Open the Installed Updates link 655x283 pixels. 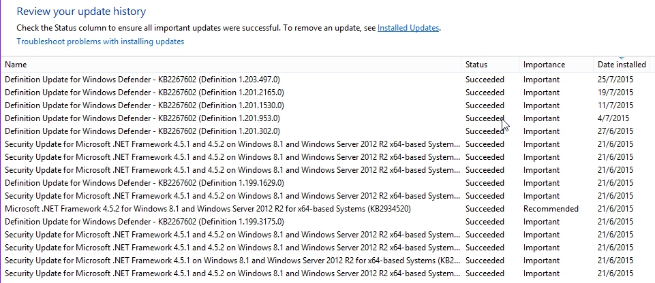tap(408, 28)
